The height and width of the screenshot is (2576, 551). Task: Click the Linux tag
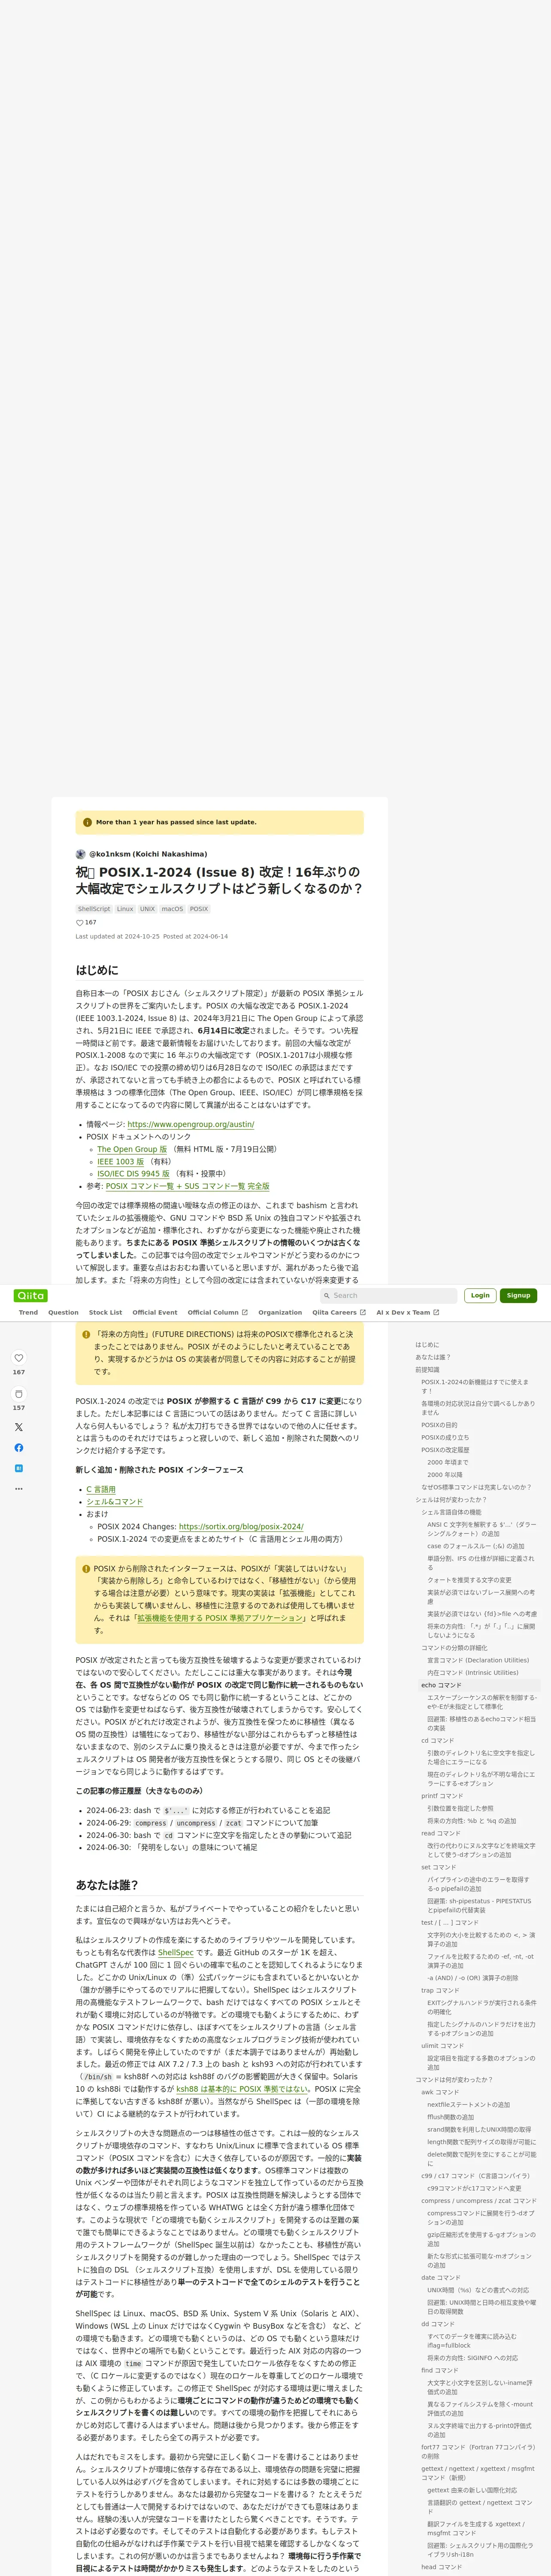click(125, 909)
